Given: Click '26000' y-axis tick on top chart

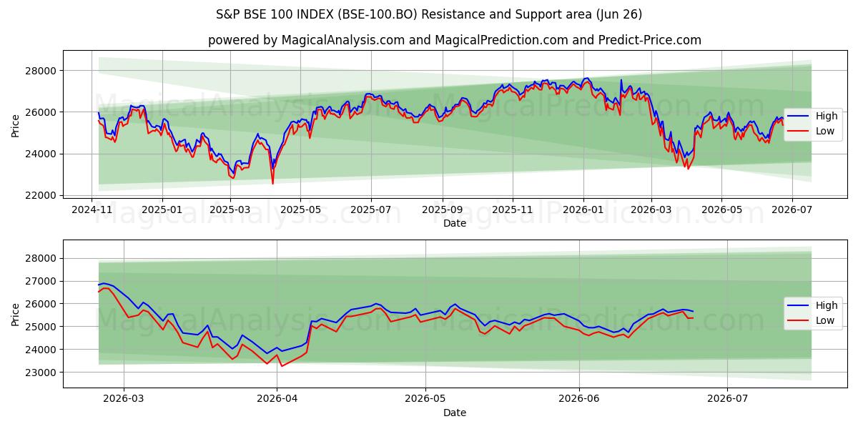Looking at the screenshot, I should click(x=42, y=112).
